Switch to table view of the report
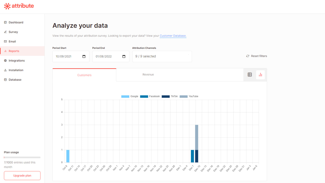This screenshot has width=325, height=183. coord(250,74)
